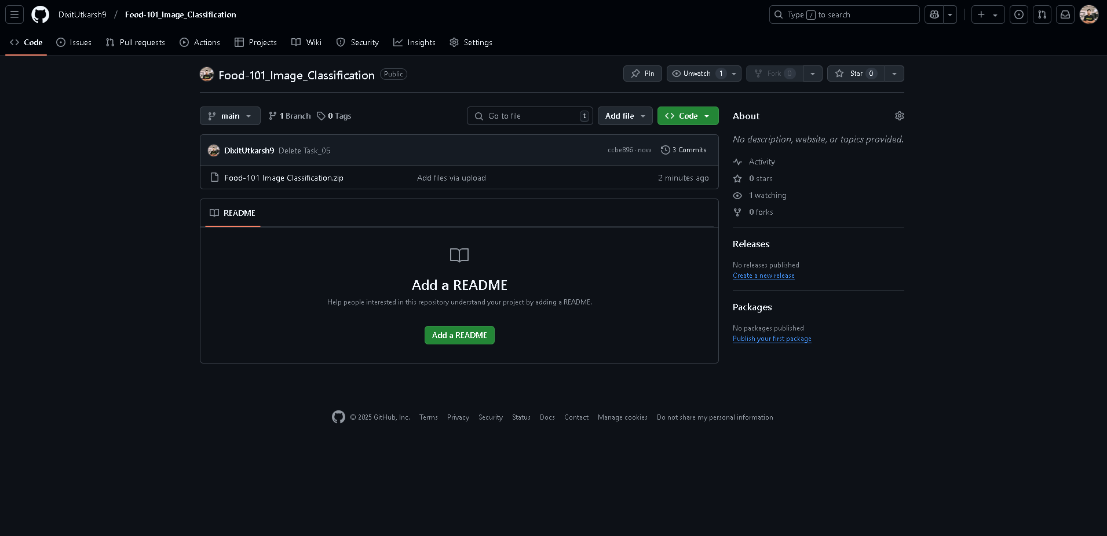Go to the Actions tab

[200, 42]
